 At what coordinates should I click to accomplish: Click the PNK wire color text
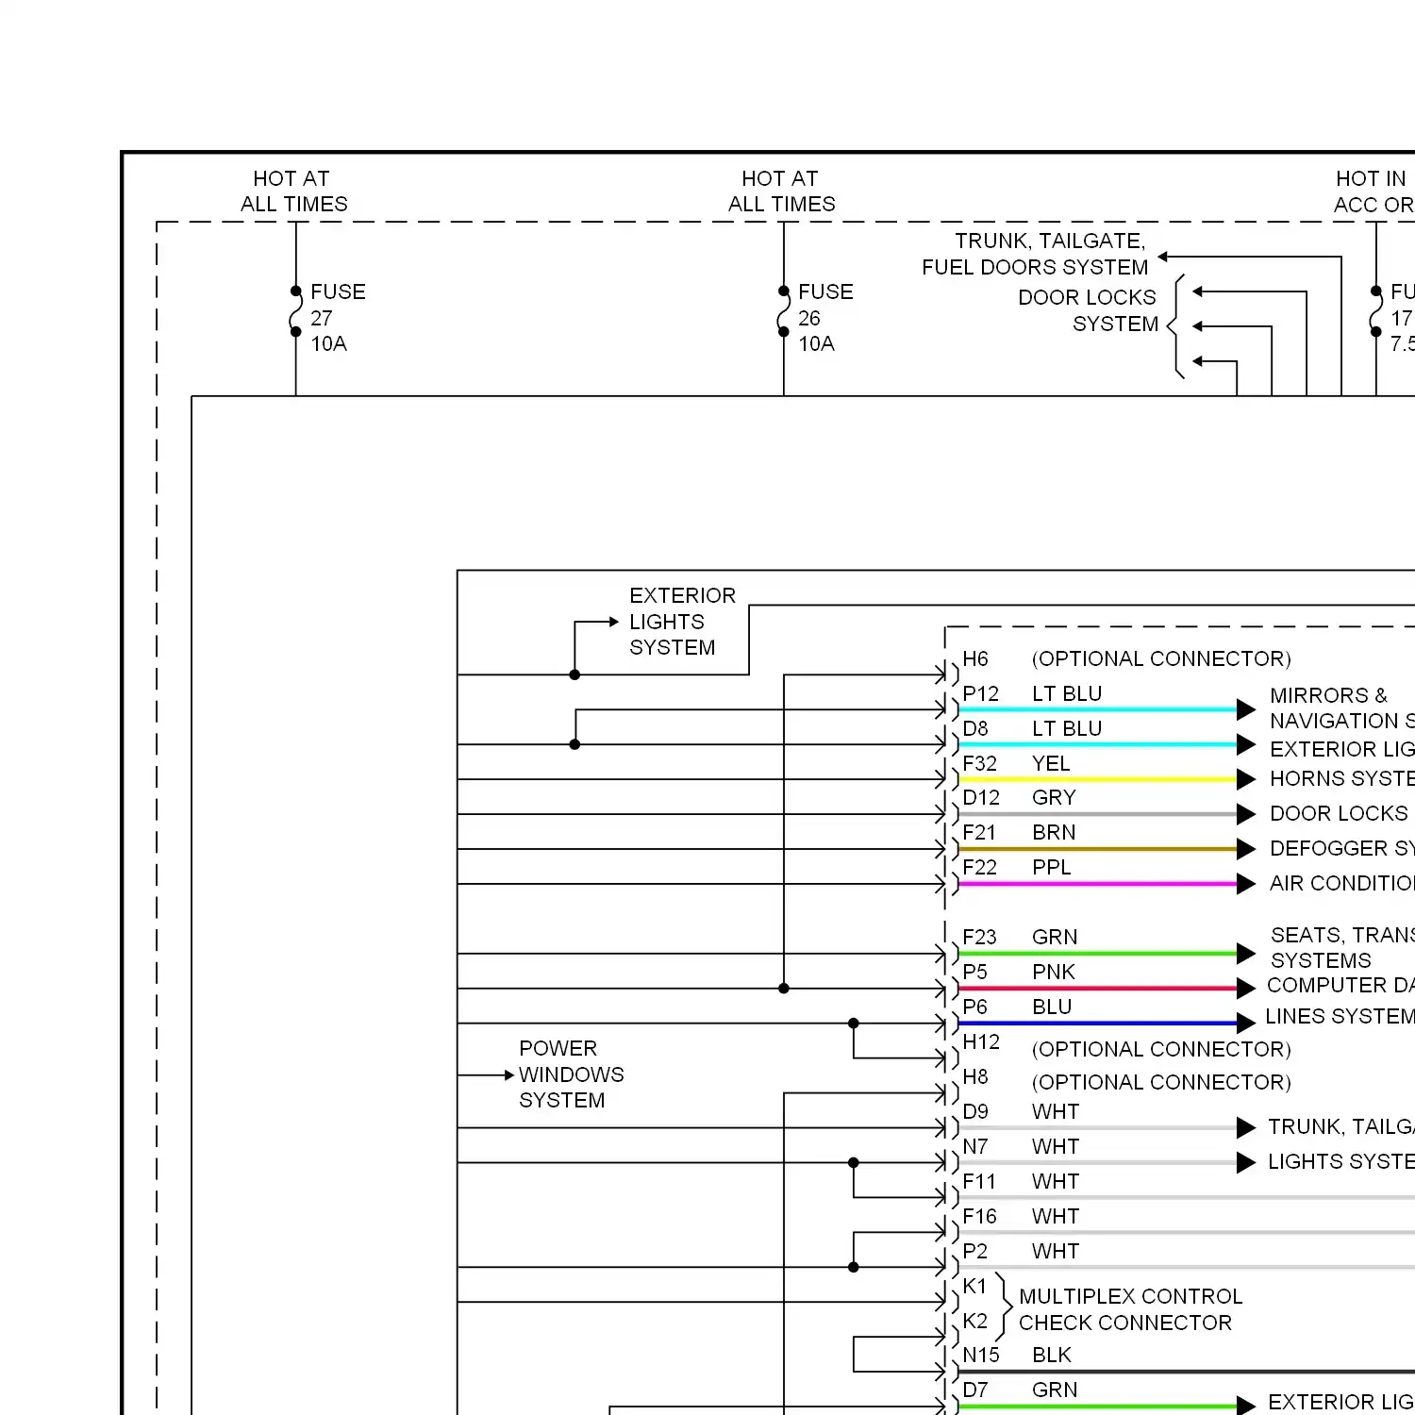coord(1054,972)
